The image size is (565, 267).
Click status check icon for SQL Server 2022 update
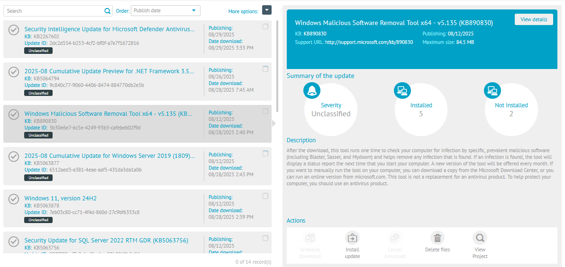tap(14, 241)
